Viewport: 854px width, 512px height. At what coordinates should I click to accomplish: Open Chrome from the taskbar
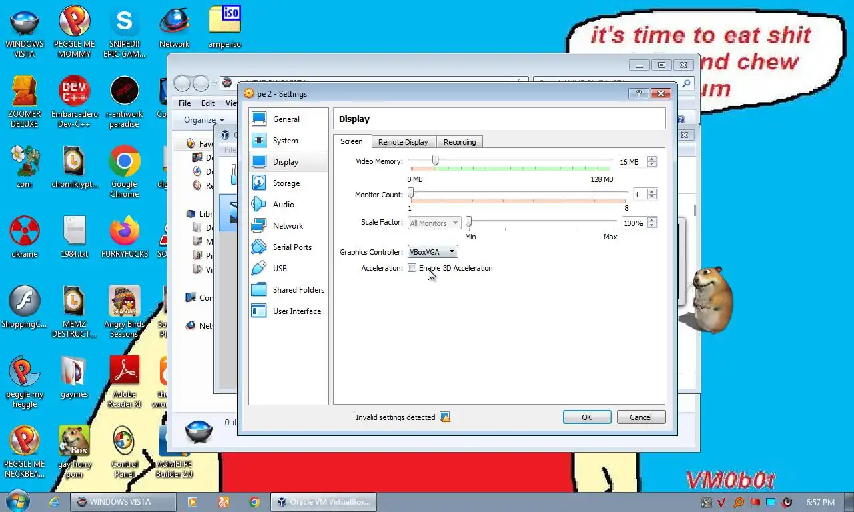click(254, 502)
